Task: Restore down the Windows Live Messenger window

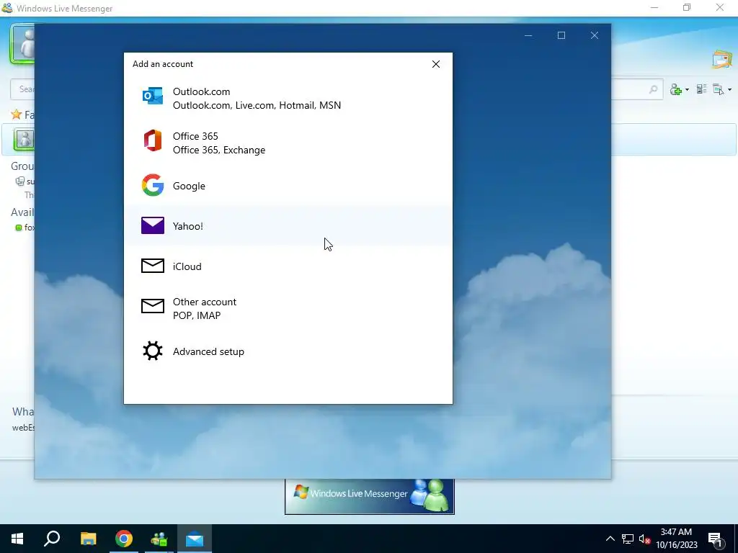Action: pyautogui.click(x=687, y=7)
